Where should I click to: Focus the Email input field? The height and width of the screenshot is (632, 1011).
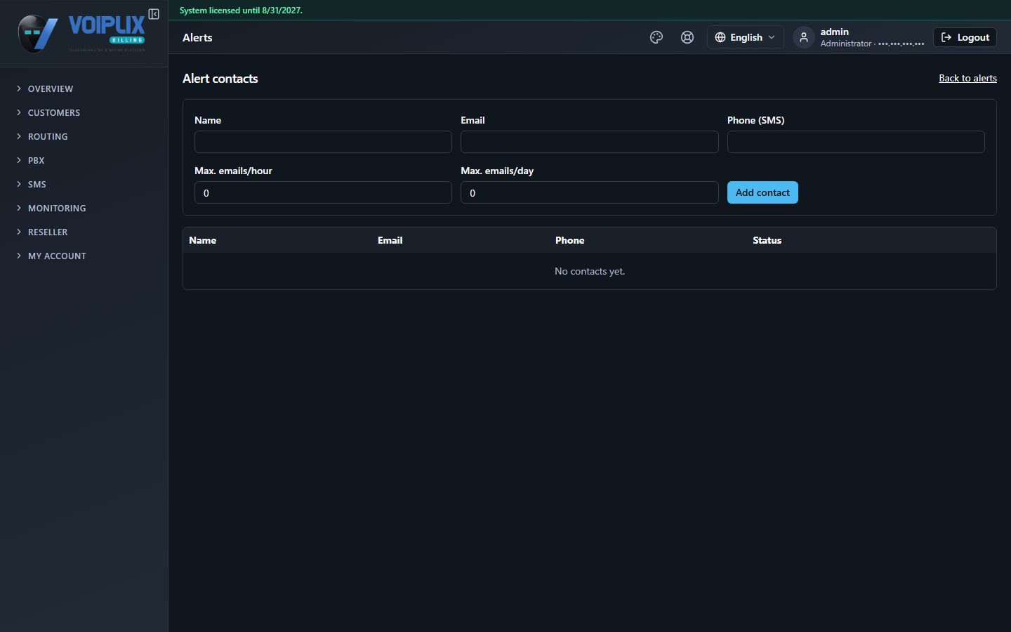coord(590,142)
